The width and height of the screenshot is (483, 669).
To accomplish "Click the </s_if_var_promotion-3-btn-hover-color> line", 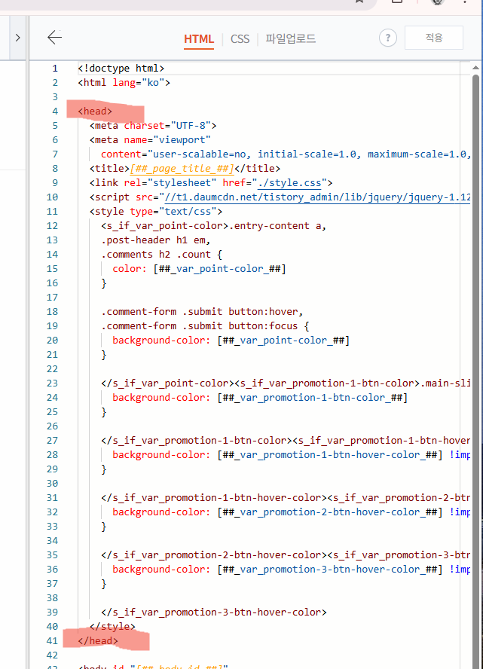I will pyautogui.click(x=214, y=612).
